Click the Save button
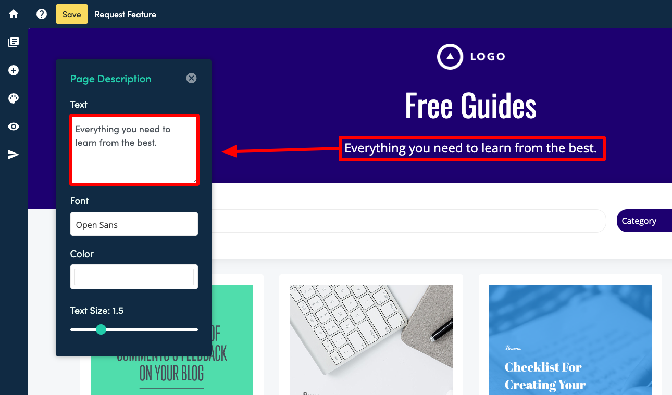This screenshot has width=672, height=395. click(x=72, y=14)
